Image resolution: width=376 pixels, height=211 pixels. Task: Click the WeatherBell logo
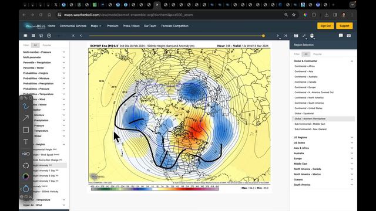click(x=35, y=26)
